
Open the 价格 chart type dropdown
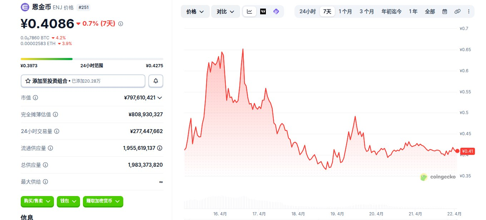point(195,11)
